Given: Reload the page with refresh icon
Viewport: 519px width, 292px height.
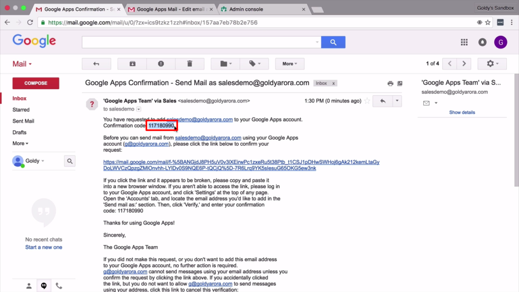Looking at the screenshot, I should (x=30, y=23).
